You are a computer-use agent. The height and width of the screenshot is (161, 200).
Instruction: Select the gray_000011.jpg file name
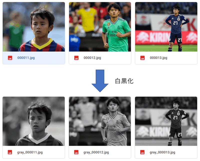click(x=30, y=152)
